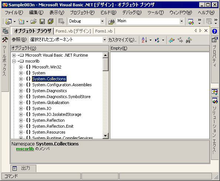Viewport: 220px width, 181px height.
Task: Expand Microsoft Visual Basic .NET Runtime node
Action: [x=14, y=56]
